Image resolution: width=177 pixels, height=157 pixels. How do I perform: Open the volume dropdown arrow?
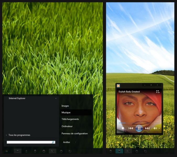coord(159,128)
